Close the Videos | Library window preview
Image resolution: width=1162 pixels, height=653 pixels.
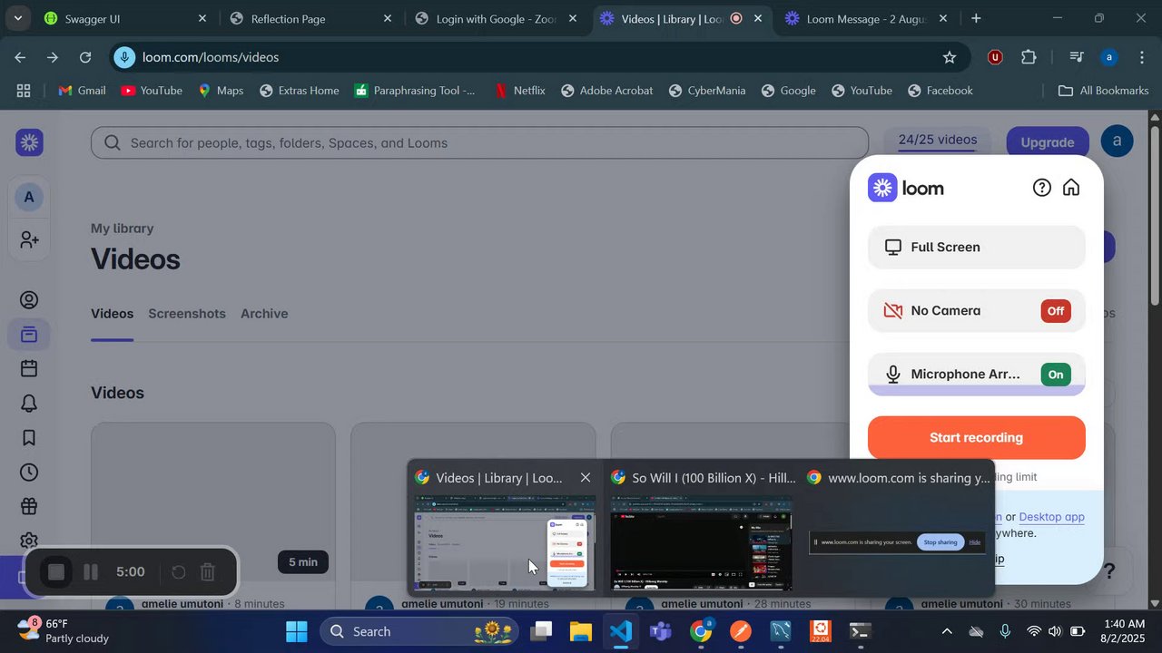(586, 478)
